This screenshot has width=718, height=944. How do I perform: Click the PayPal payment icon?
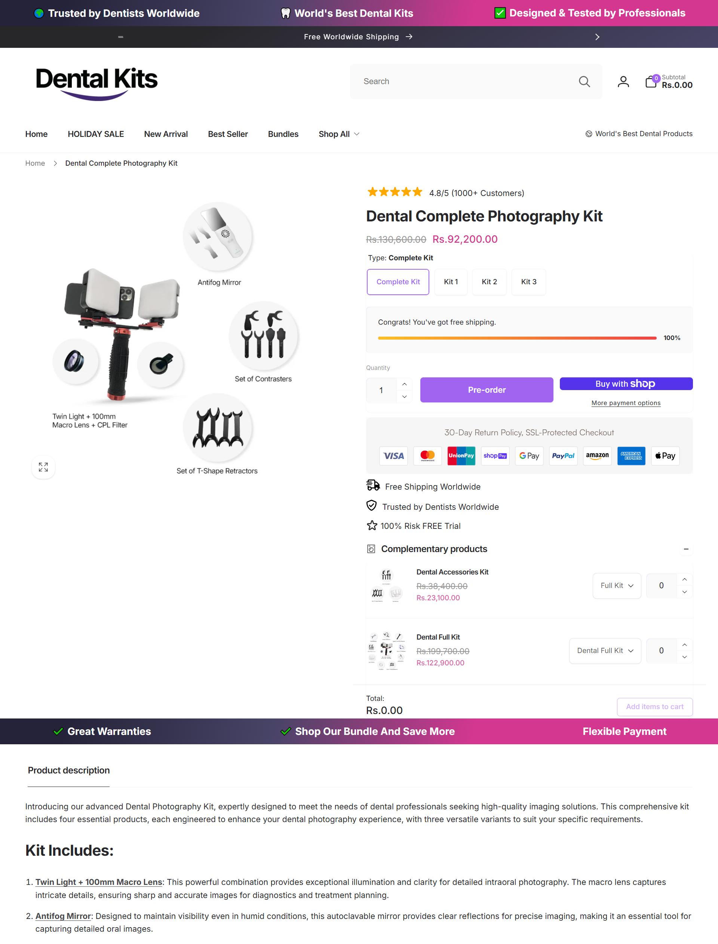tap(563, 456)
